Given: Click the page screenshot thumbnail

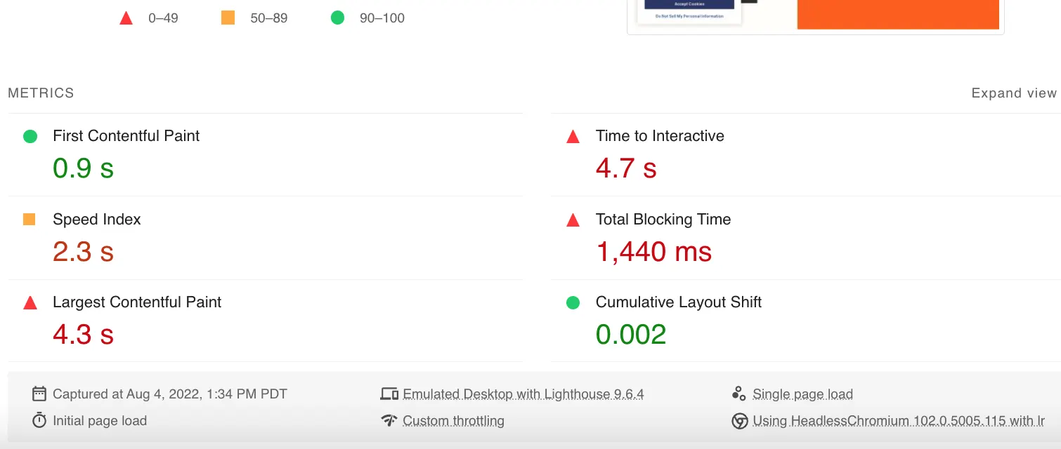Looking at the screenshot, I should click(x=816, y=15).
